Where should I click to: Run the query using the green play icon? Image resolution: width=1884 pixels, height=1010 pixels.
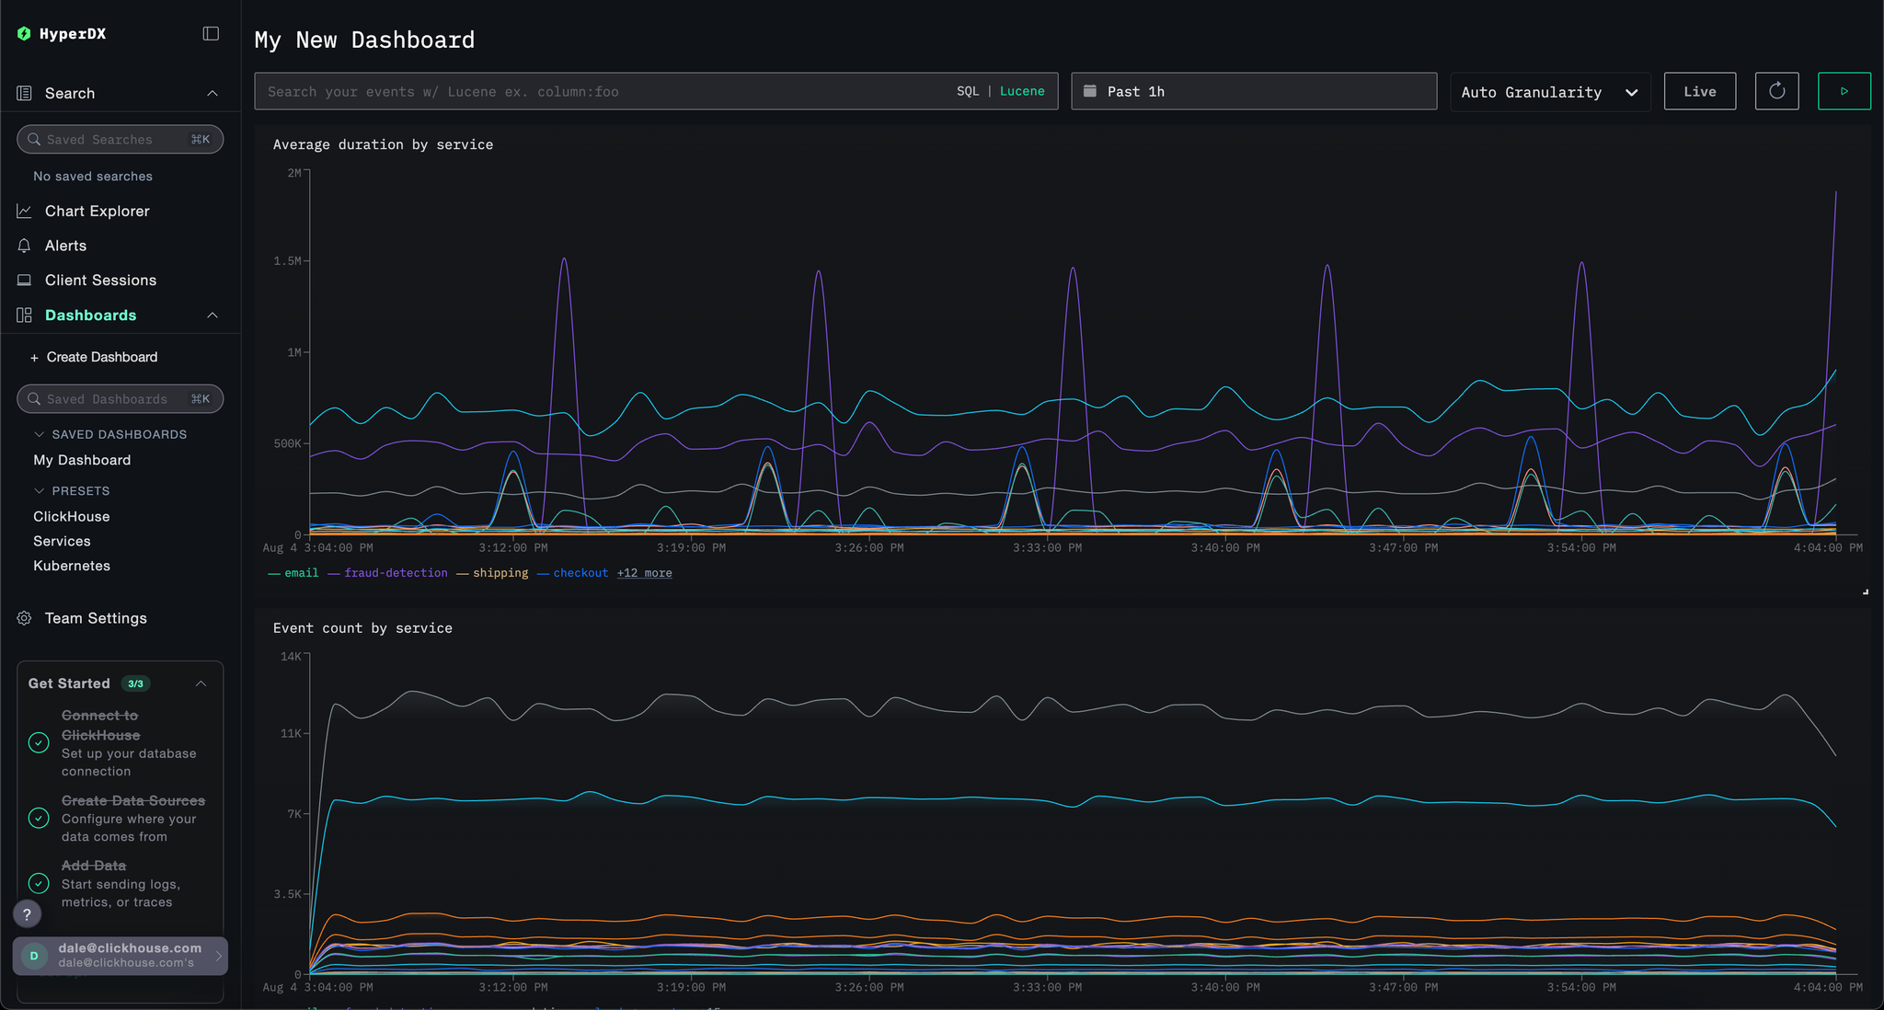(x=1844, y=90)
